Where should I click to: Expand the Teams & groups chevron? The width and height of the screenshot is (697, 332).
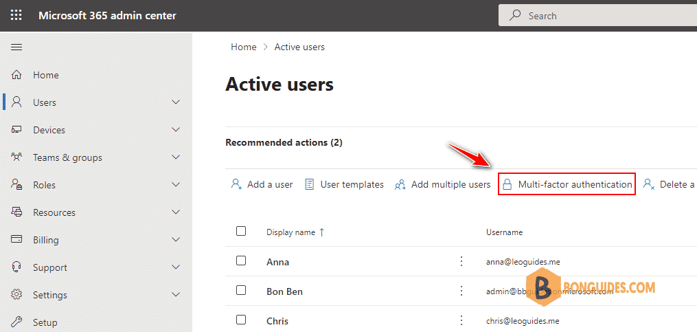pos(176,157)
